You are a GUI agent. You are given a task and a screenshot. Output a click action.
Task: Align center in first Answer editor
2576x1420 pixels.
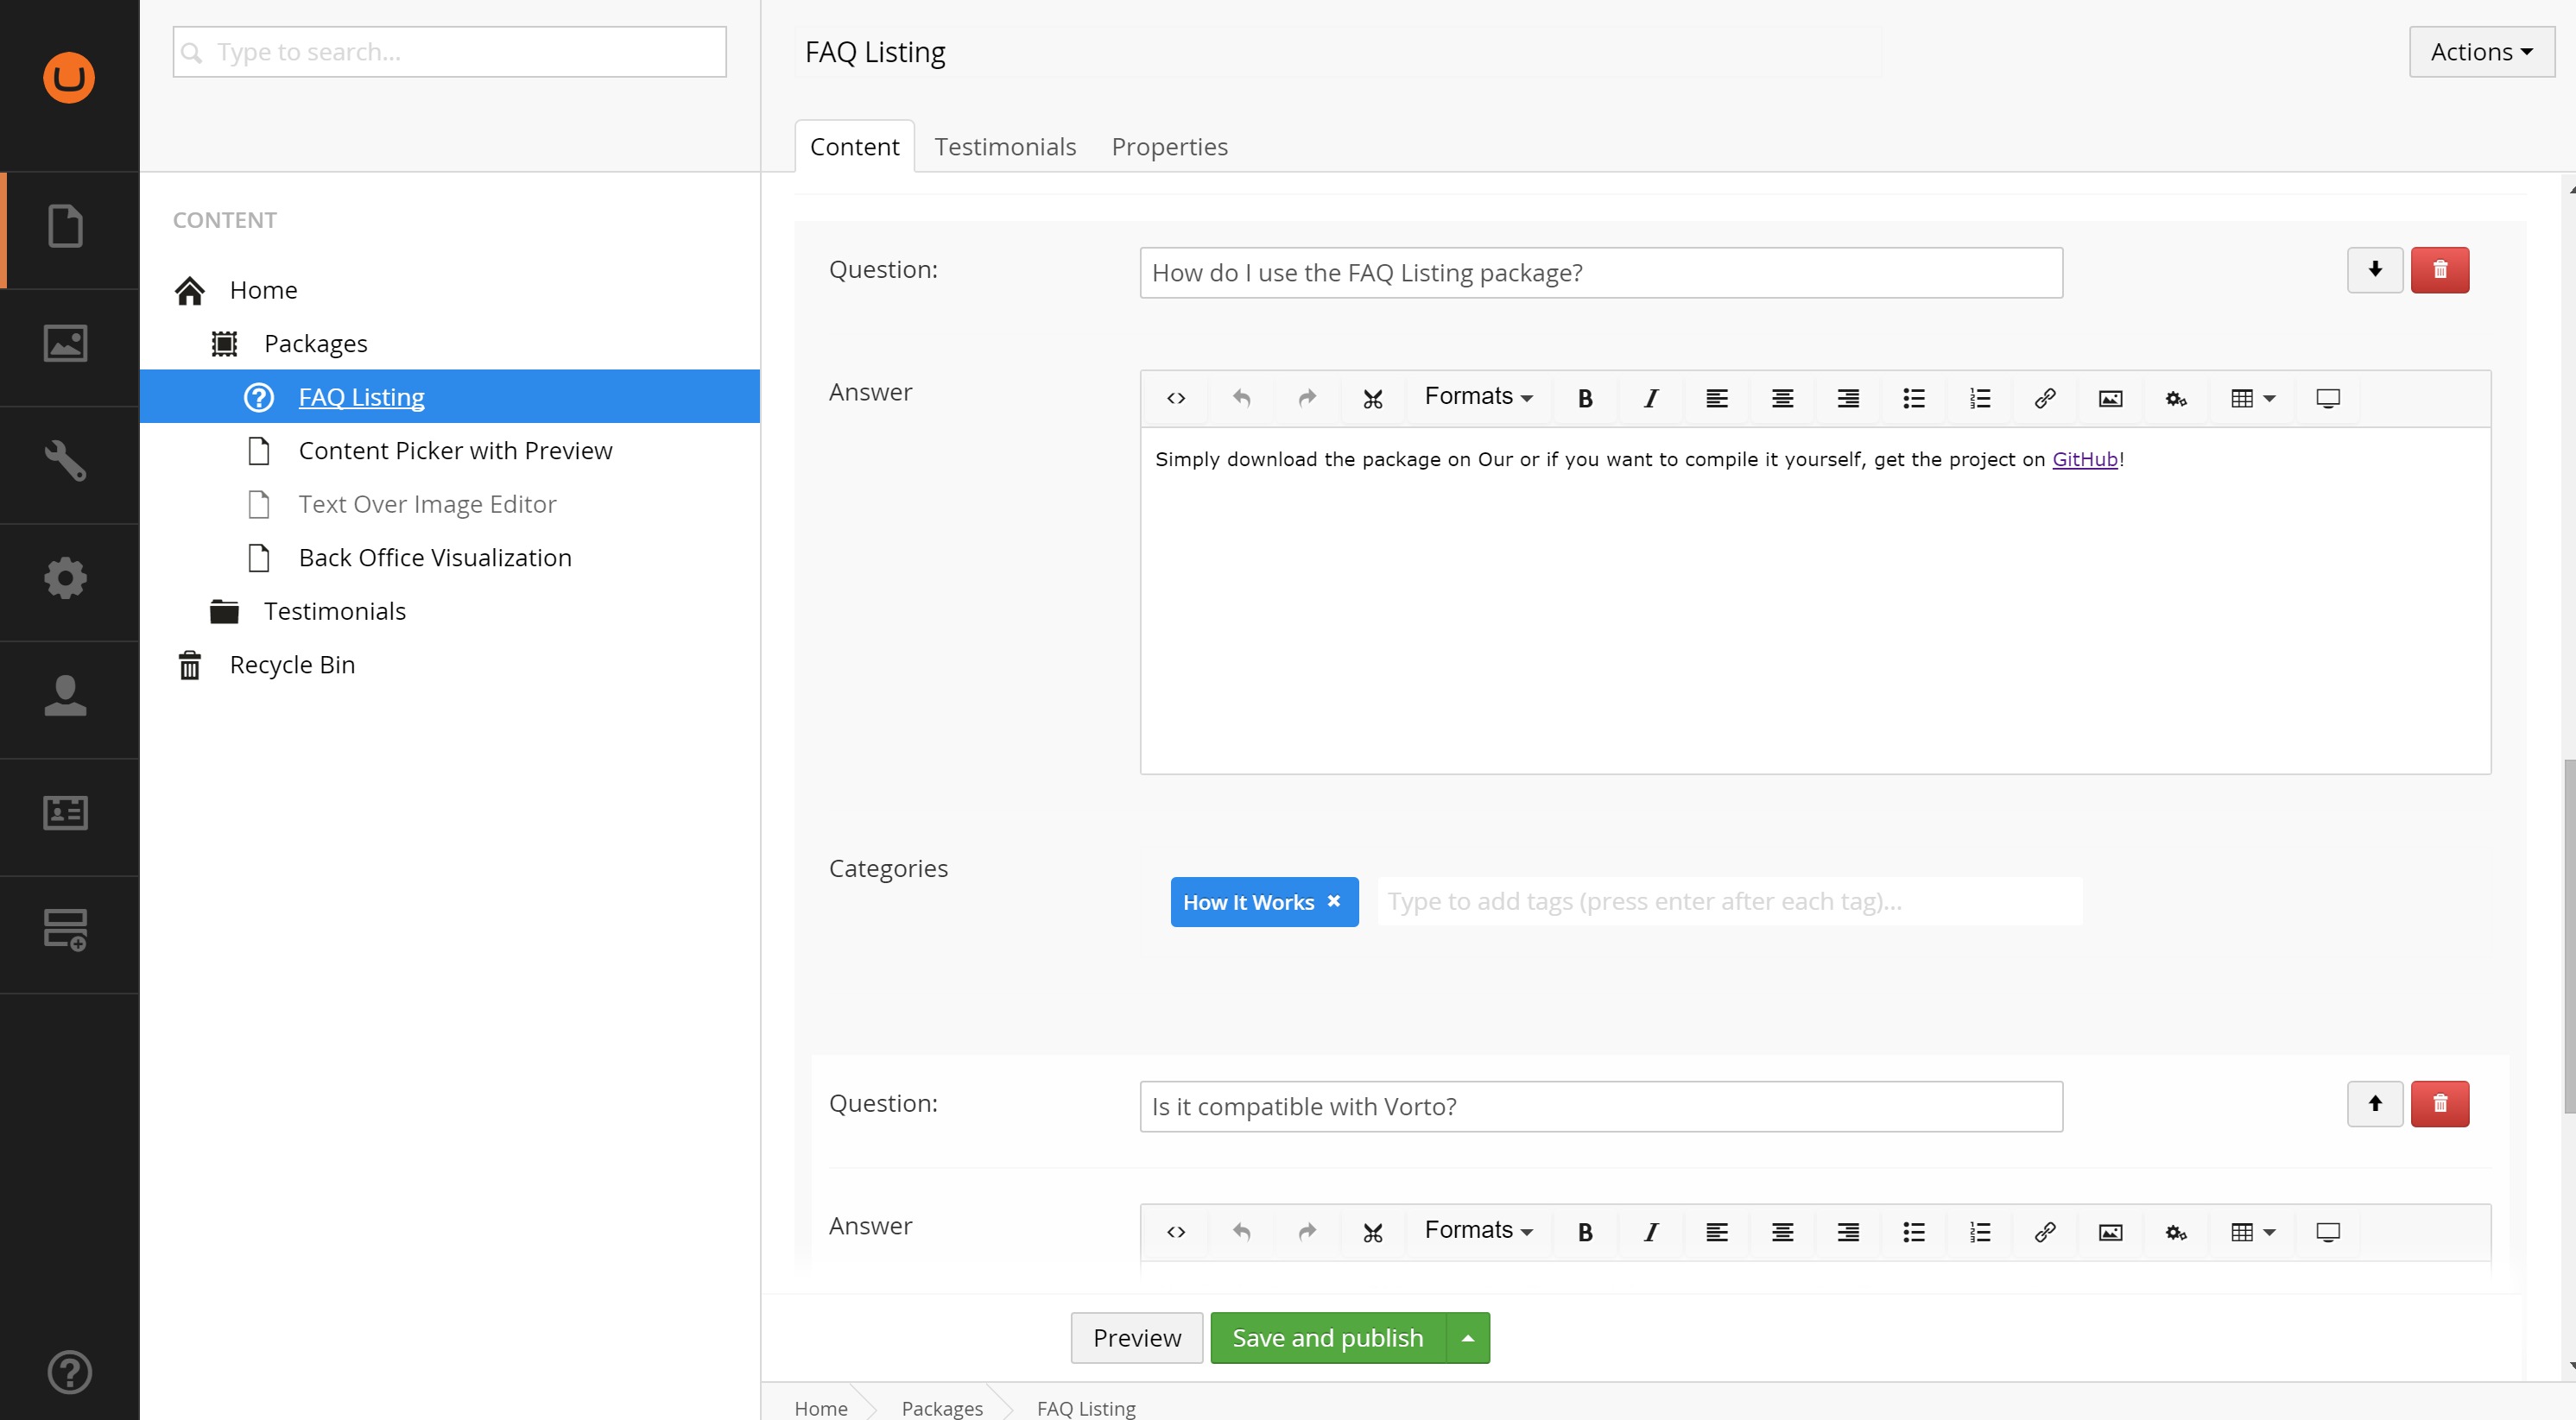(1783, 399)
